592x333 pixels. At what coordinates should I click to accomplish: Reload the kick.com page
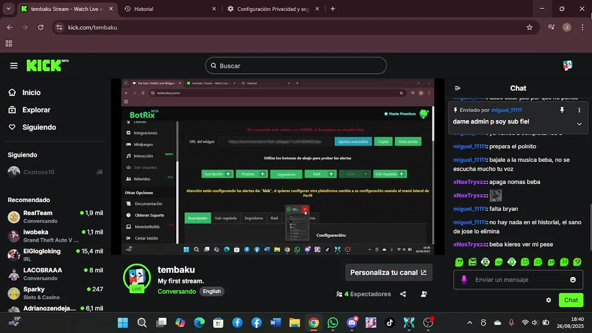point(41,27)
